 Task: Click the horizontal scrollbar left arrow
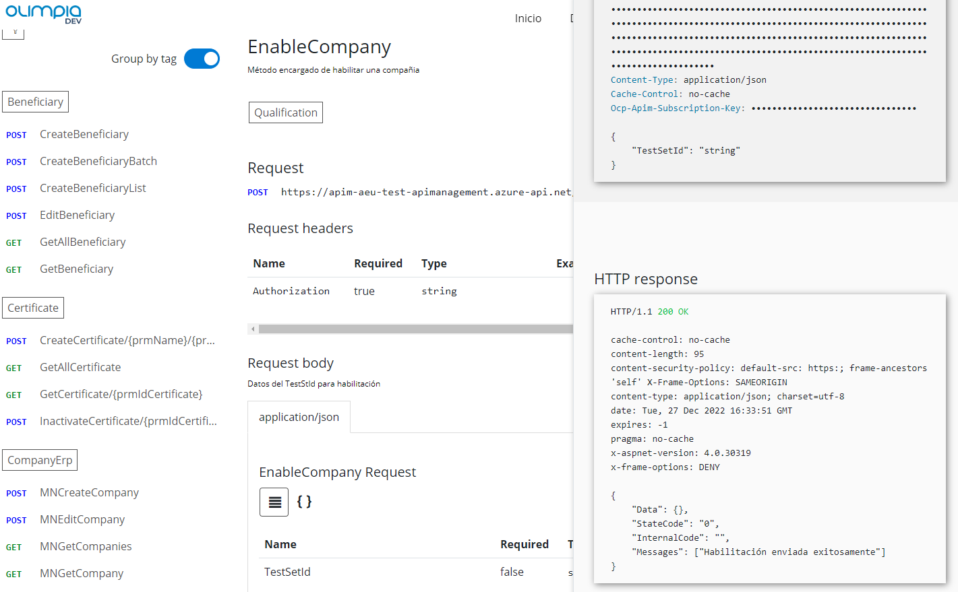[x=253, y=329]
